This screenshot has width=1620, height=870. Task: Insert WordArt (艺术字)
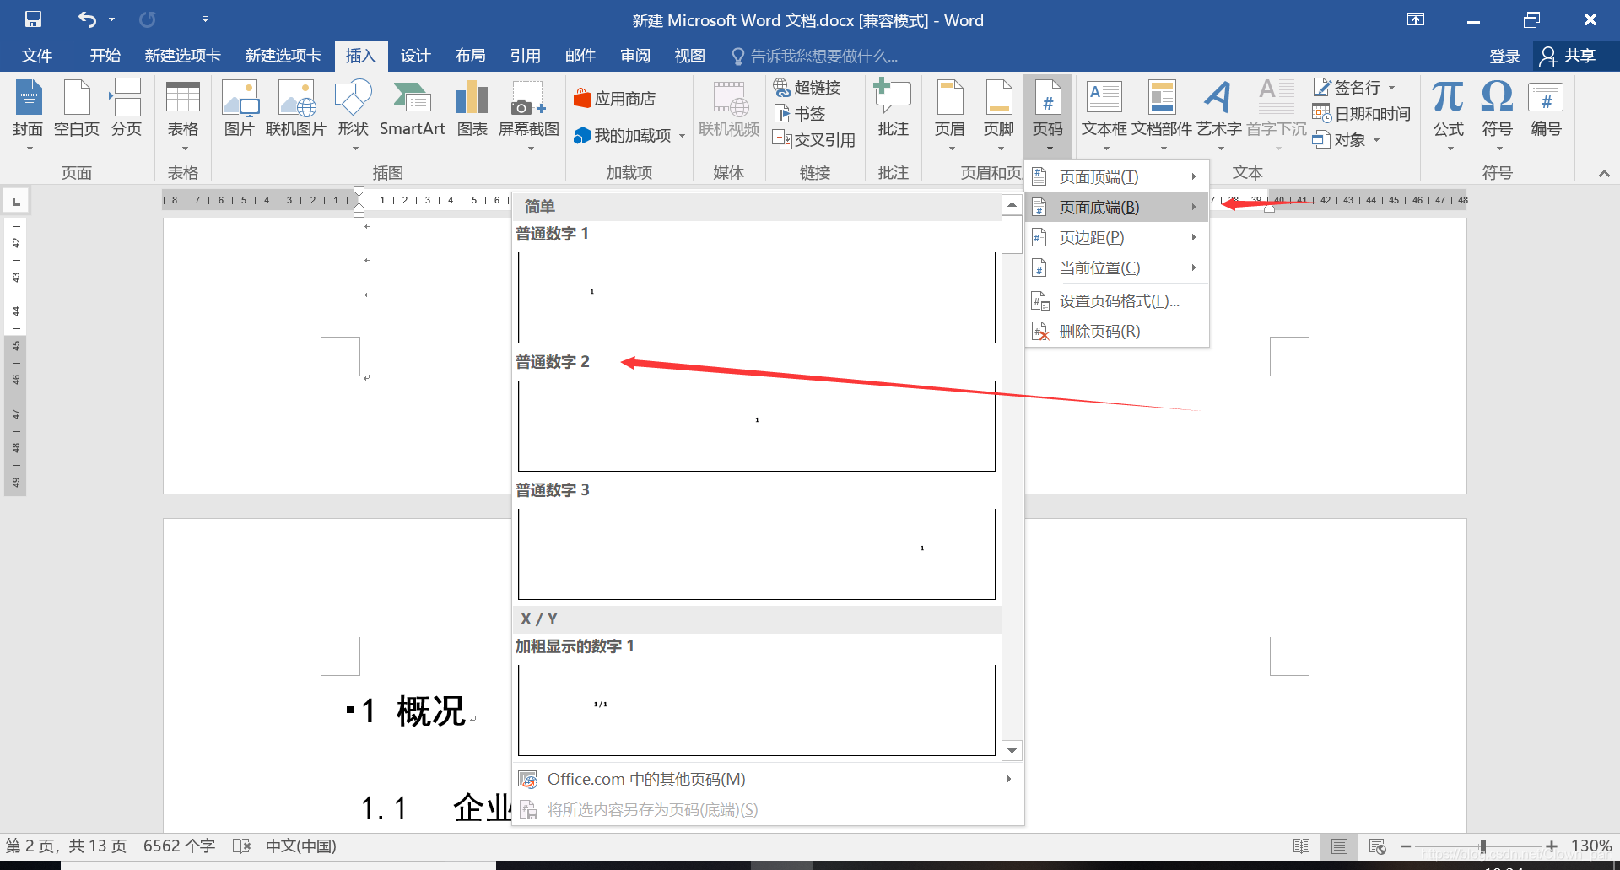1218,116
